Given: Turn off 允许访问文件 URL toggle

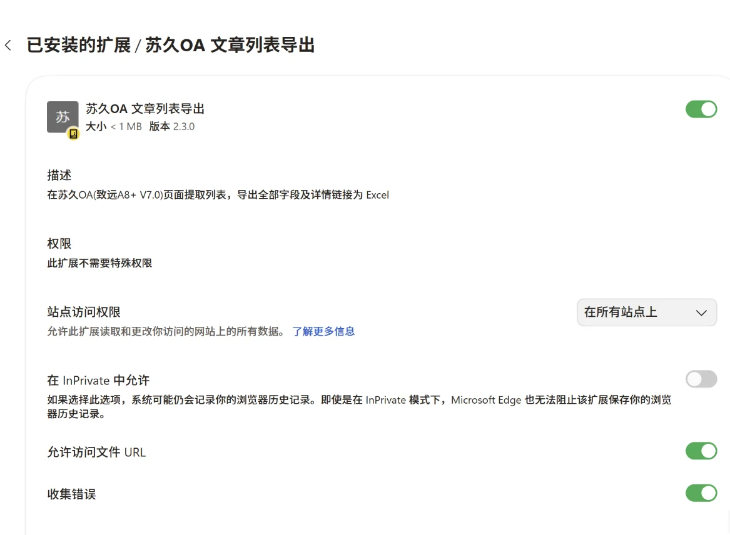Looking at the screenshot, I should pyautogui.click(x=701, y=451).
